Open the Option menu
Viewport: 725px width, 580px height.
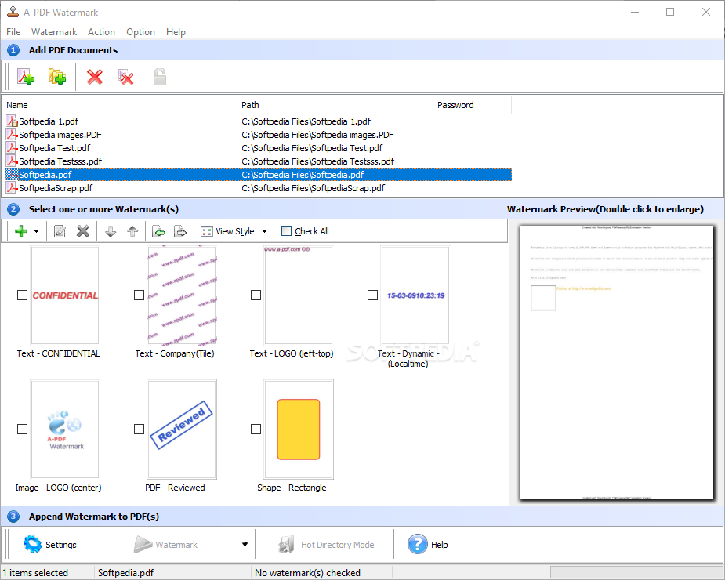pyautogui.click(x=140, y=32)
